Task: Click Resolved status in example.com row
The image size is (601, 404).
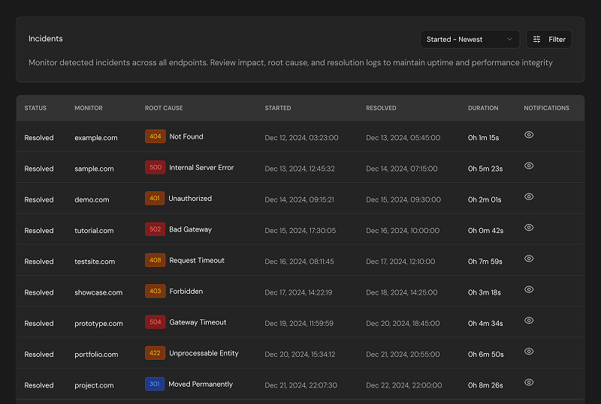Action: (39, 138)
